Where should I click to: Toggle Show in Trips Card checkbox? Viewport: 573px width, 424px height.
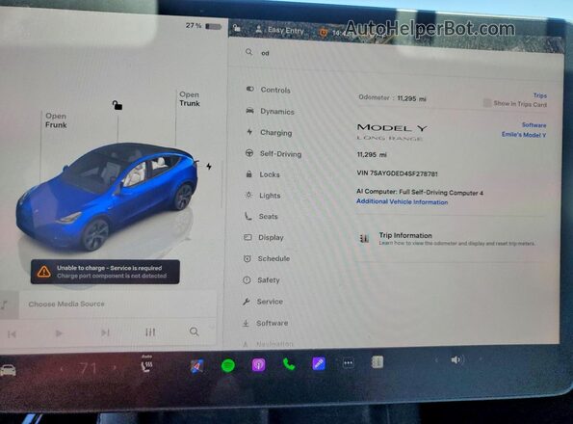(x=486, y=103)
